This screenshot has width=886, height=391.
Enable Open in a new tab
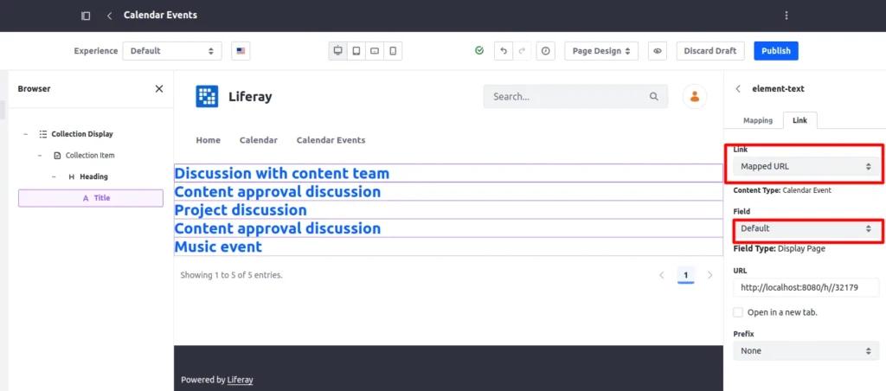[738, 312]
